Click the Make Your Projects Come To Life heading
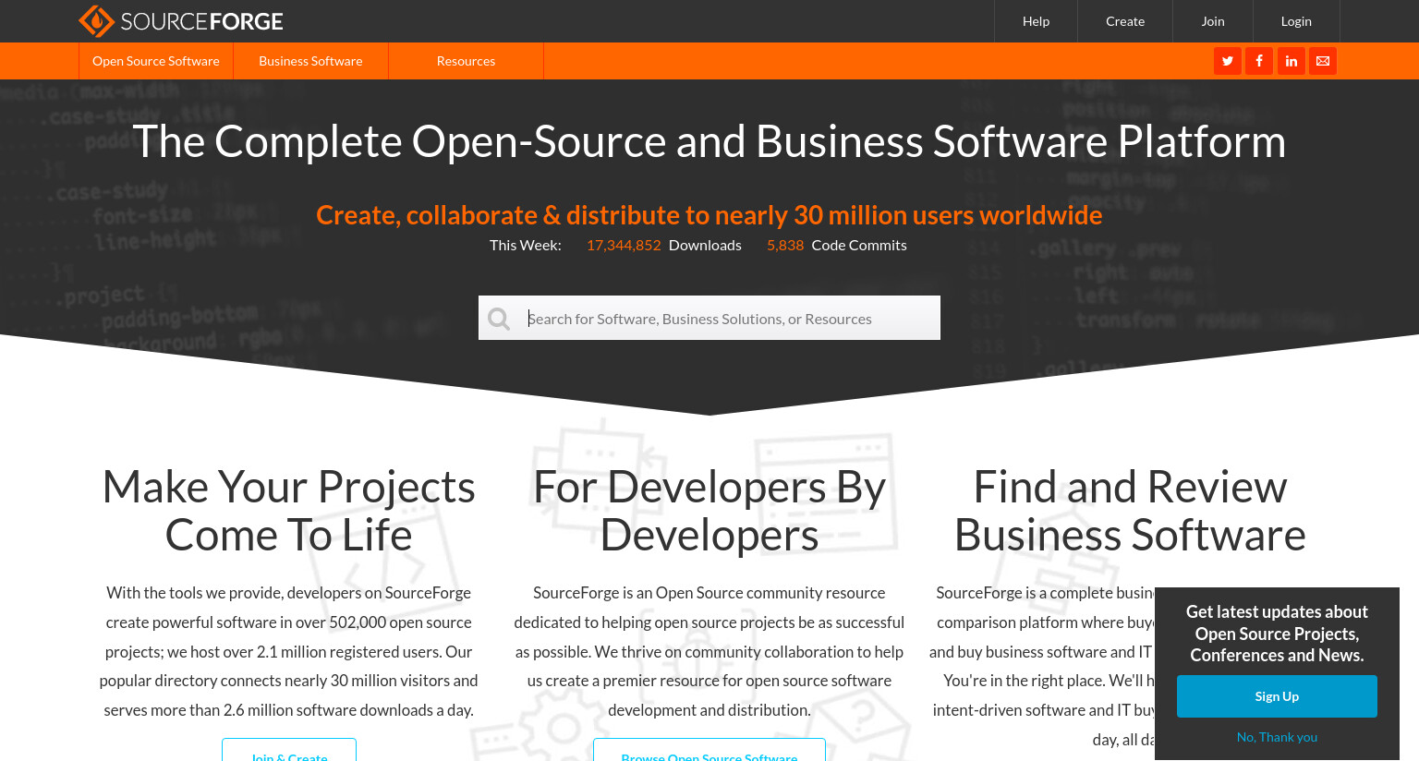This screenshot has height=761, width=1419. pos(289,511)
